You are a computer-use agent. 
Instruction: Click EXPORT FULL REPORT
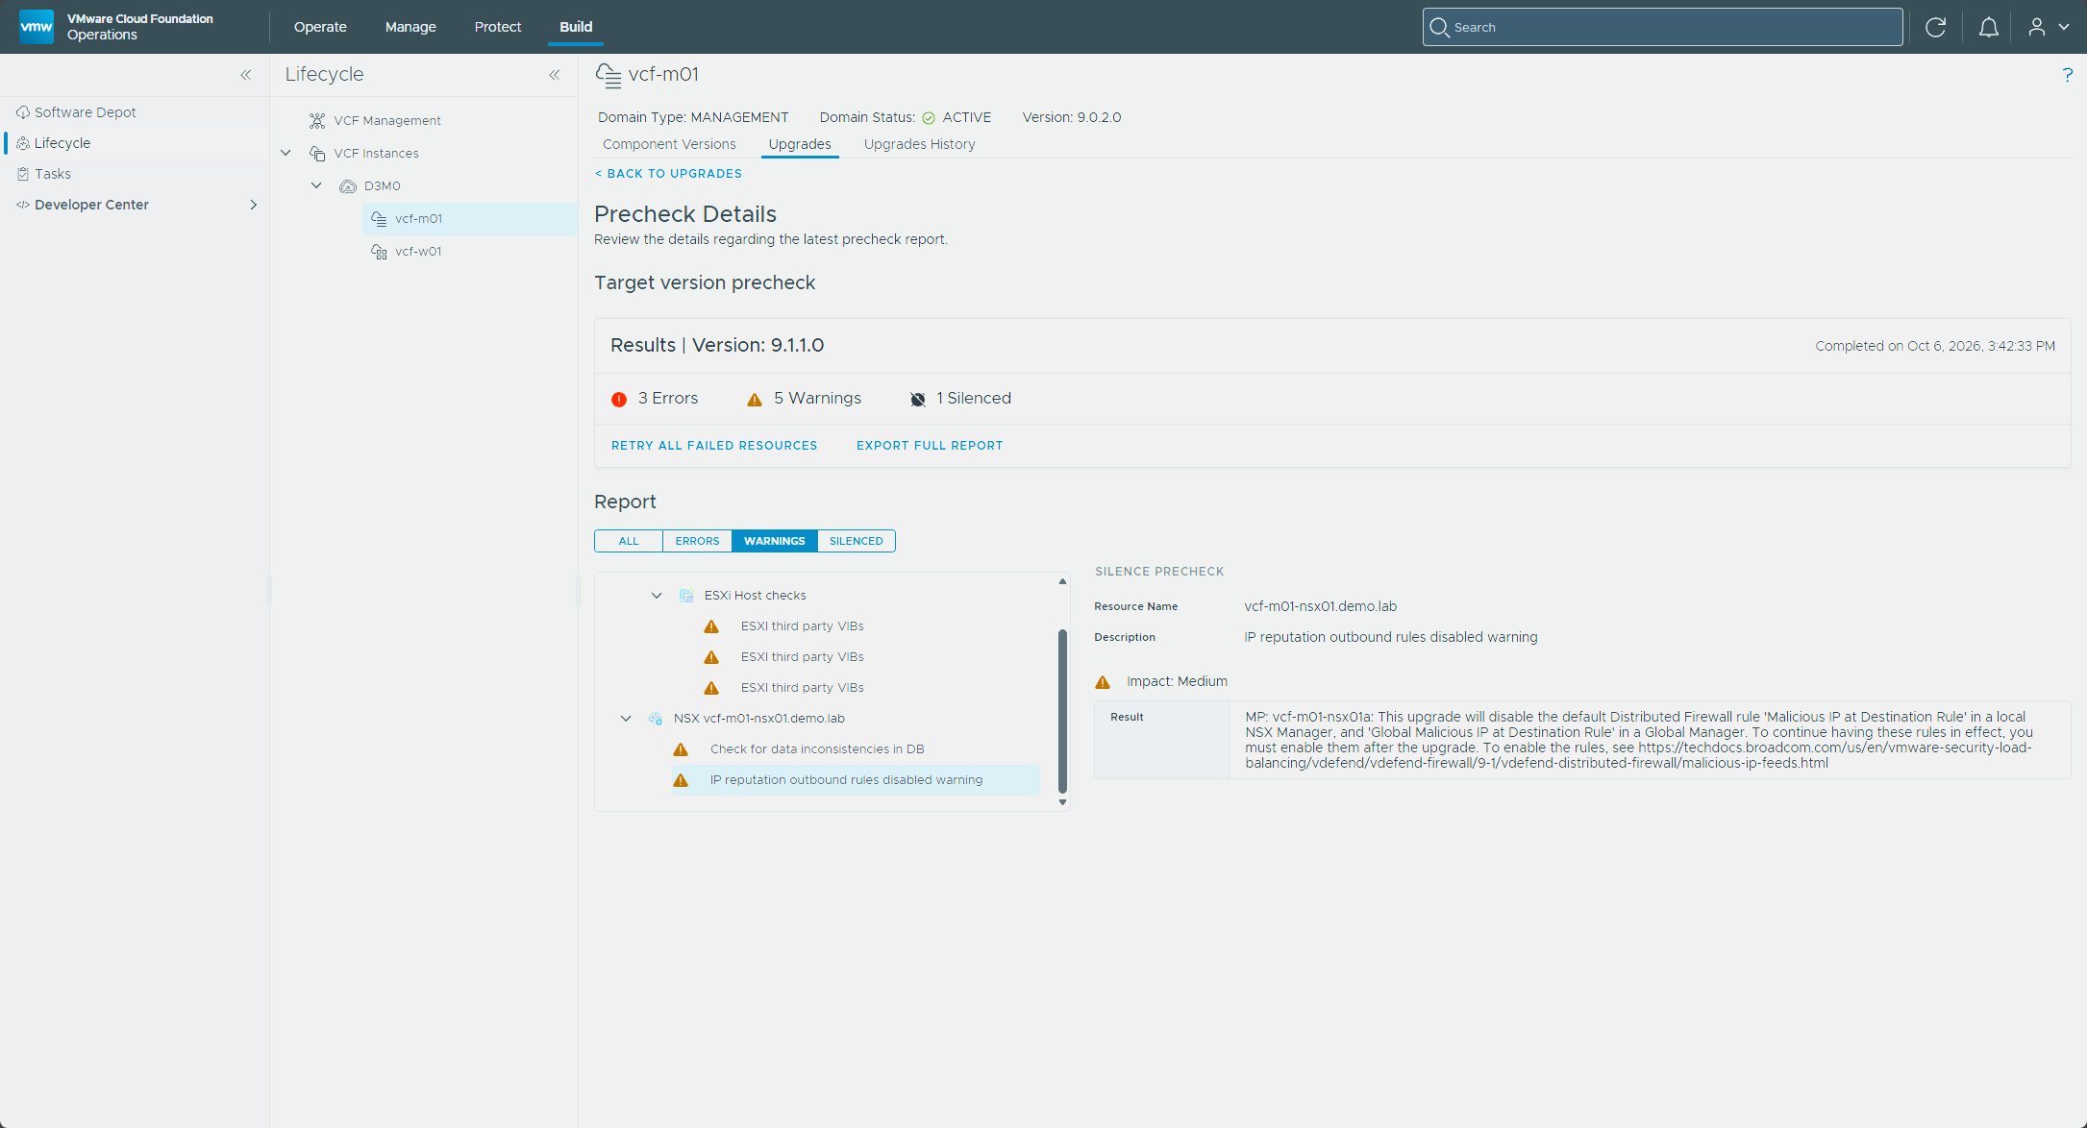tap(930, 446)
